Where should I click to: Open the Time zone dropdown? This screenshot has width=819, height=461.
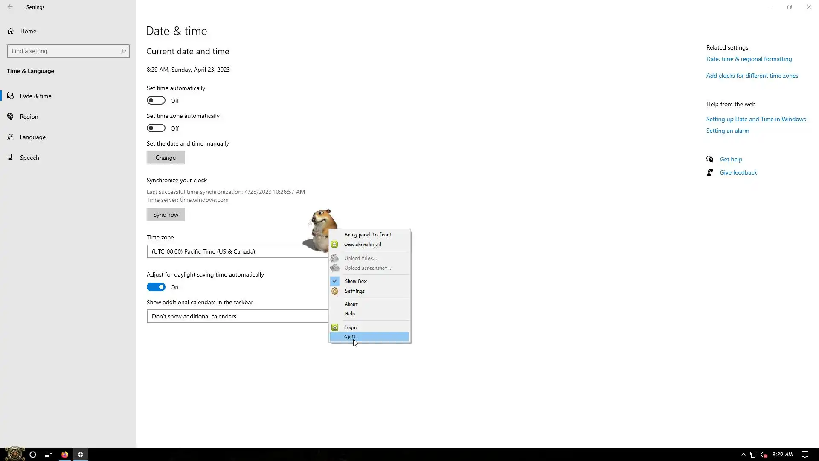[237, 251]
